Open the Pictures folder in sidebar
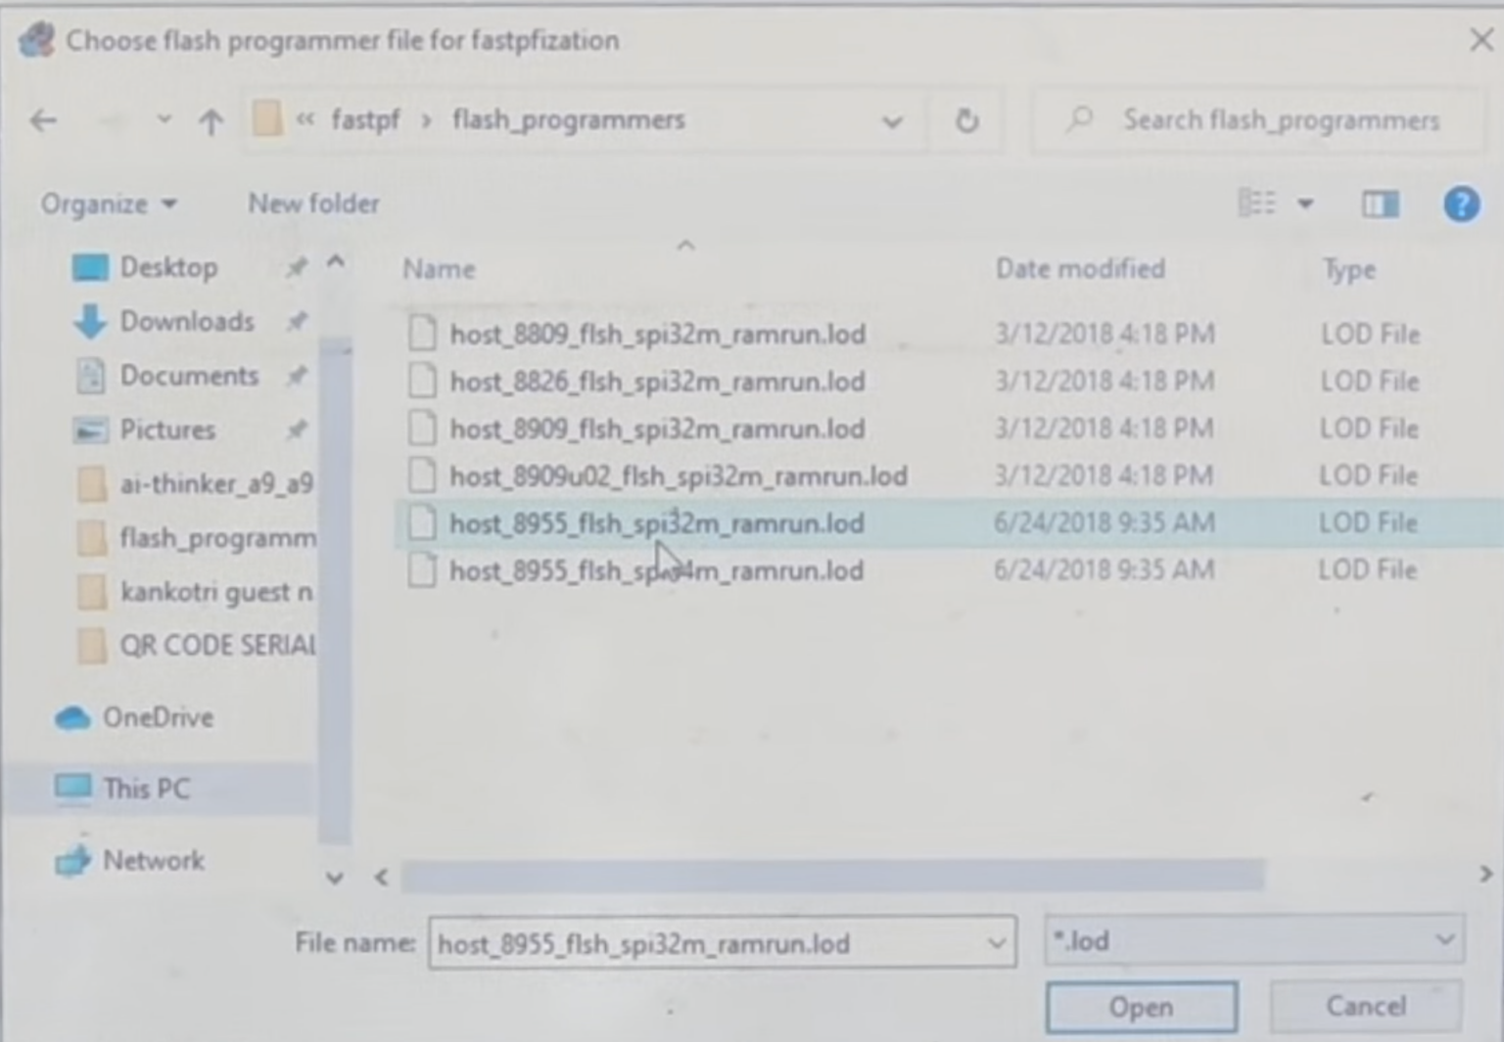Screen dimensions: 1504x1042 167,430
